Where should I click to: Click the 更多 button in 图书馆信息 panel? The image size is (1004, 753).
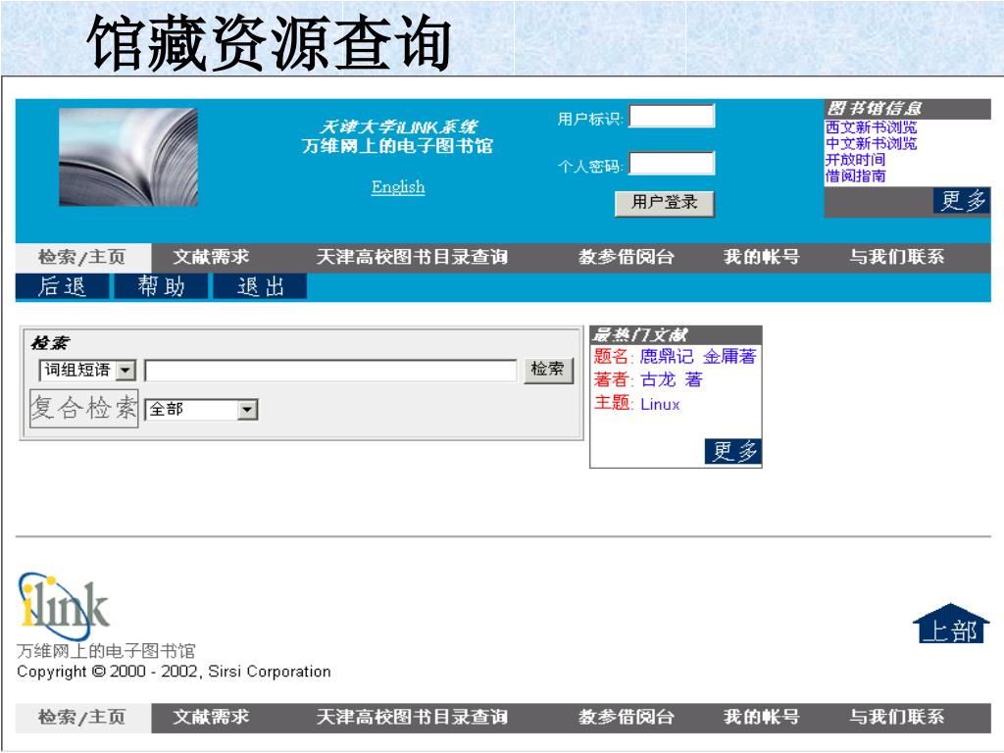click(962, 201)
